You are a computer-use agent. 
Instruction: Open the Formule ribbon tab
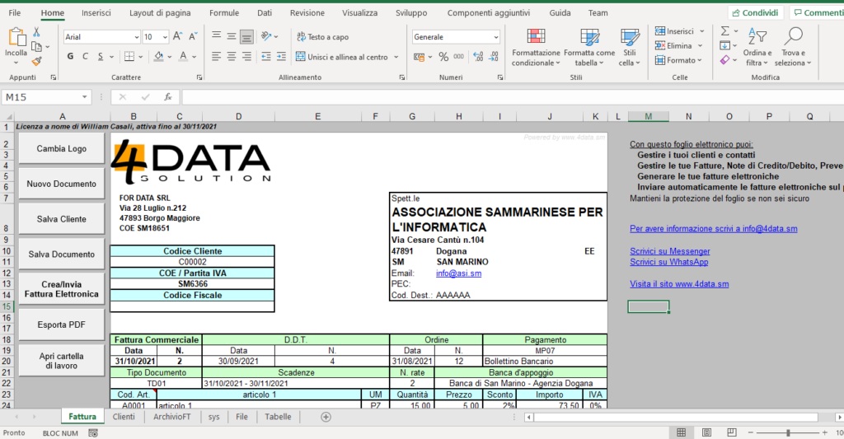pyautogui.click(x=224, y=13)
